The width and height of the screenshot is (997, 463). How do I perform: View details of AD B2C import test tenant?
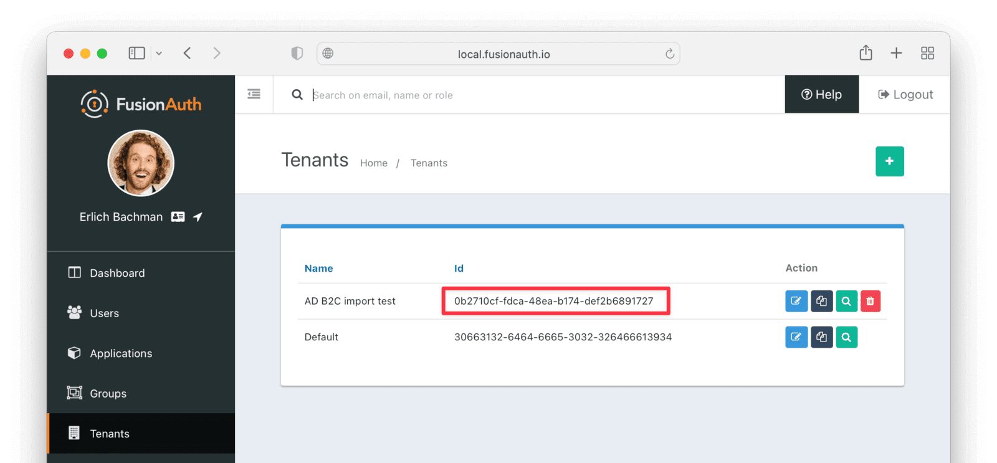click(846, 301)
